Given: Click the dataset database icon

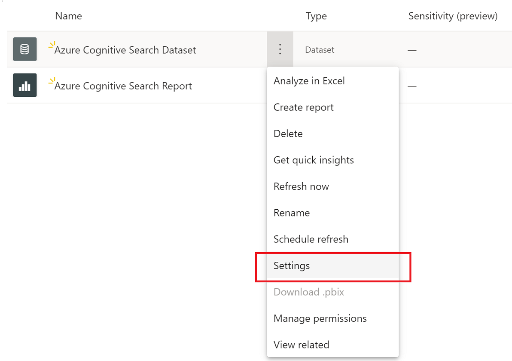Looking at the screenshot, I should tap(25, 49).
